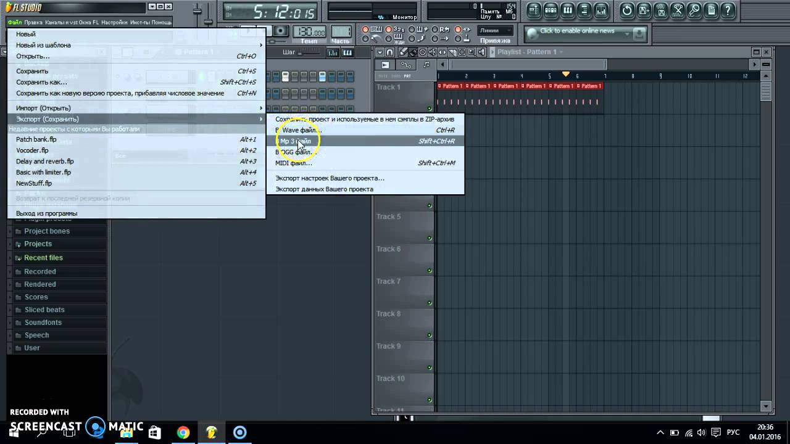Click the orange playhead marker on timeline
This screenshot has height=444, width=790.
566,74
